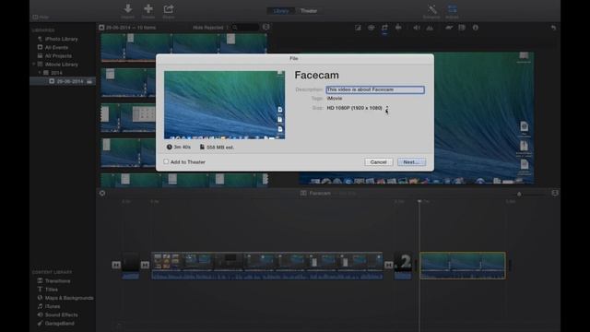
Task: Switch to the Theater tab
Action: click(309, 11)
